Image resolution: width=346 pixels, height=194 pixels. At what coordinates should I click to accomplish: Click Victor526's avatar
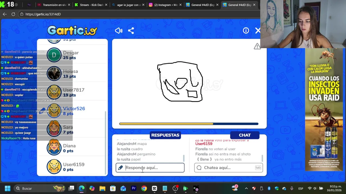click(54, 111)
